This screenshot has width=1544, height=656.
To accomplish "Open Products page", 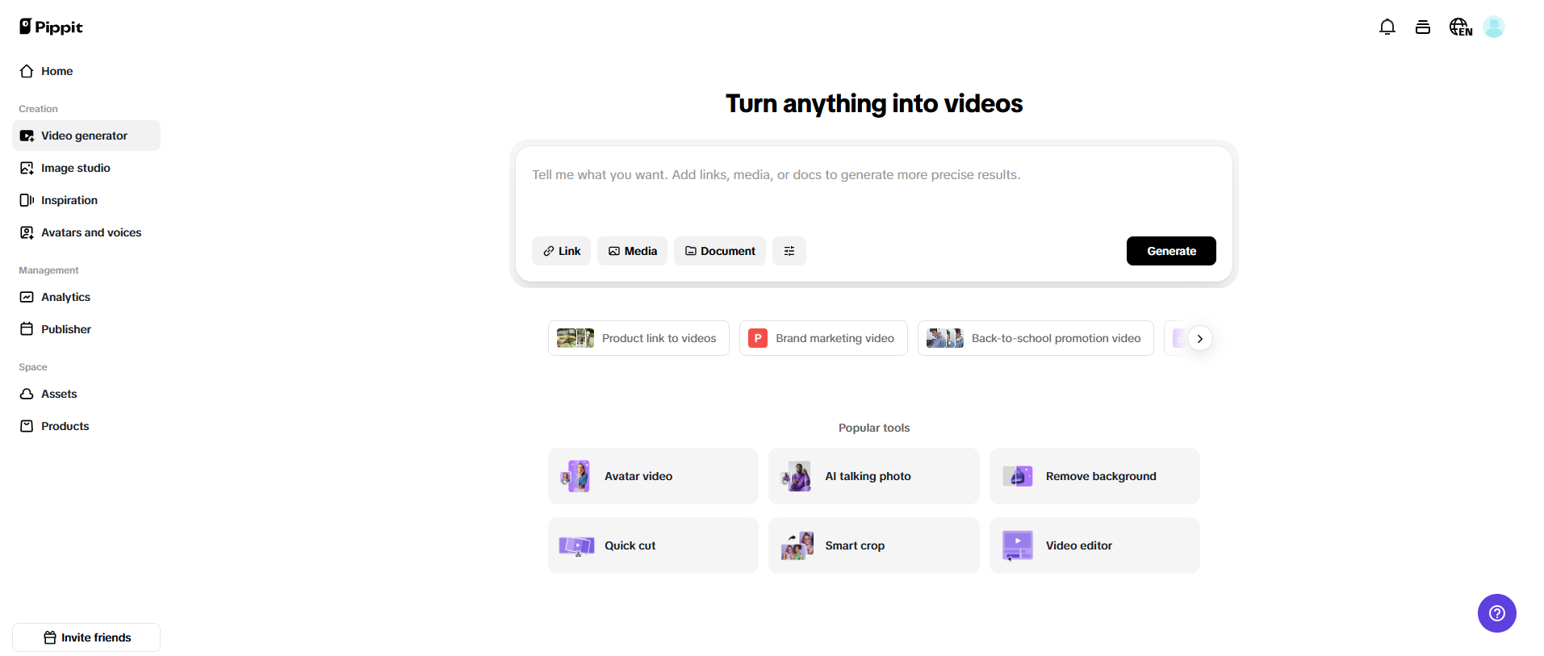I will click(x=86, y=426).
